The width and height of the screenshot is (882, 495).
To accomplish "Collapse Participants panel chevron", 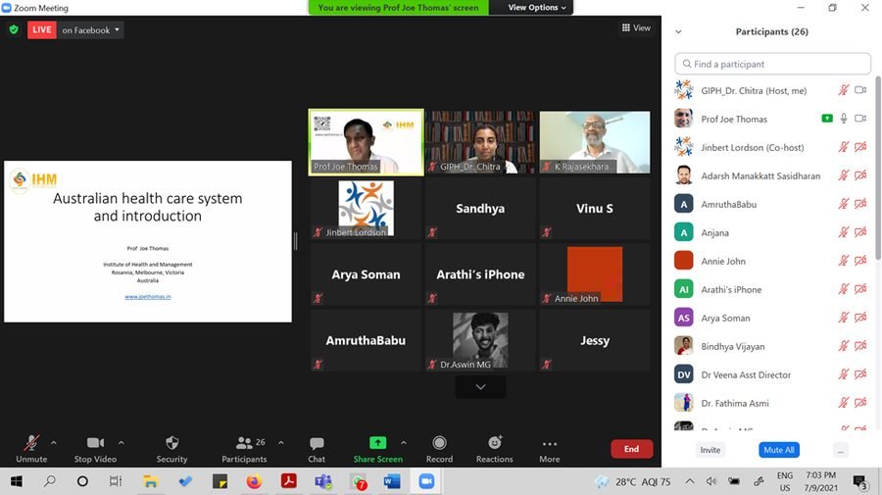I will [x=678, y=32].
